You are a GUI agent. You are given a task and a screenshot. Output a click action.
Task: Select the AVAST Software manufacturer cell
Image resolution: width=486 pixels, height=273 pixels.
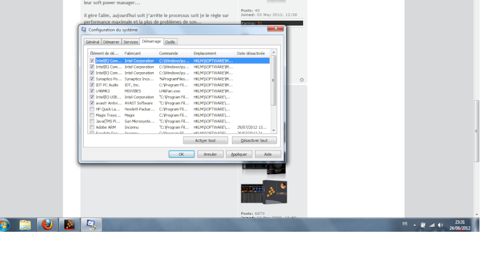(139, 103)
